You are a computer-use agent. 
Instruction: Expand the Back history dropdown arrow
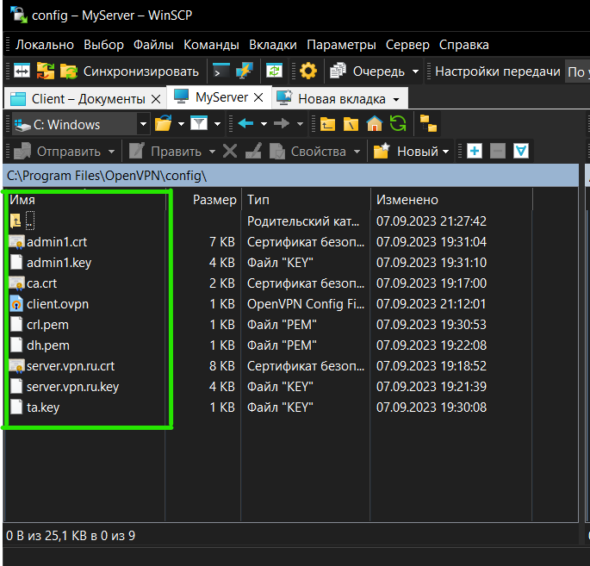(x=264, y=124)
